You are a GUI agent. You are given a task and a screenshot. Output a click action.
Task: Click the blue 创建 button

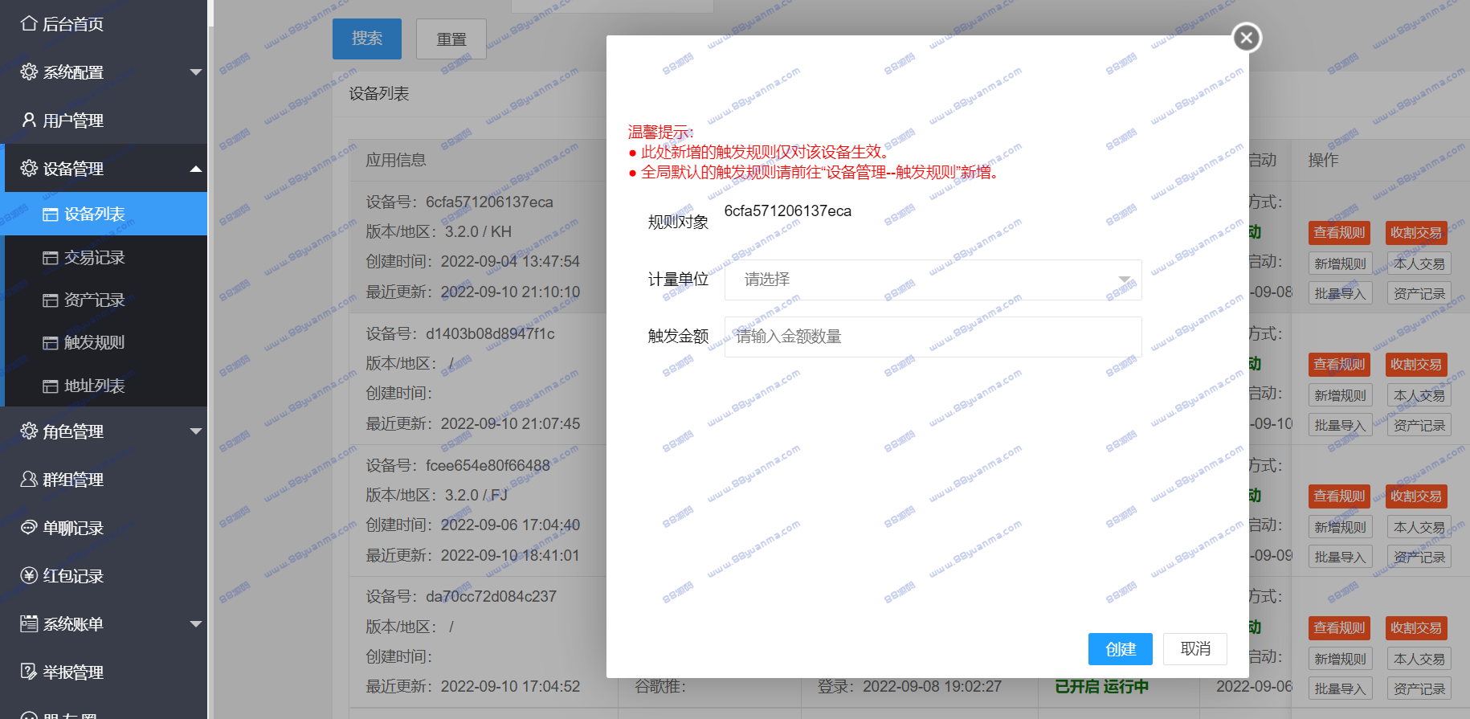pyautogui.click(x=1121, y=649)
